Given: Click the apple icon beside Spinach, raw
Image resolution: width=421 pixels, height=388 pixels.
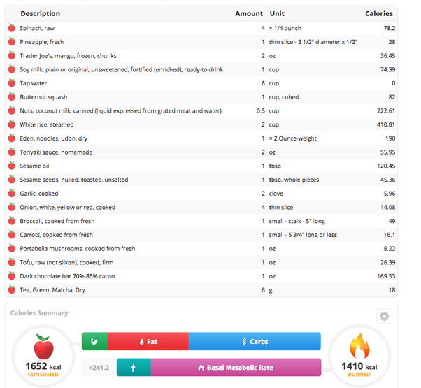Looking at the screenshot, I should pyautogui.click(x=12, y=28).
